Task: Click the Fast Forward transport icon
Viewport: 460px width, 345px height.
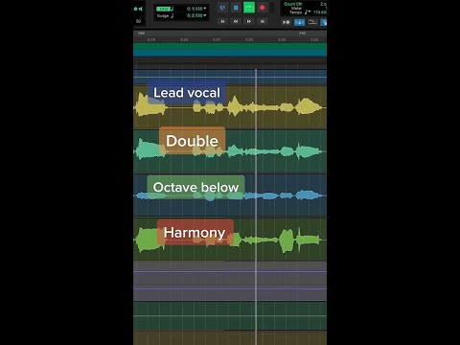Action: click(249, 21)
